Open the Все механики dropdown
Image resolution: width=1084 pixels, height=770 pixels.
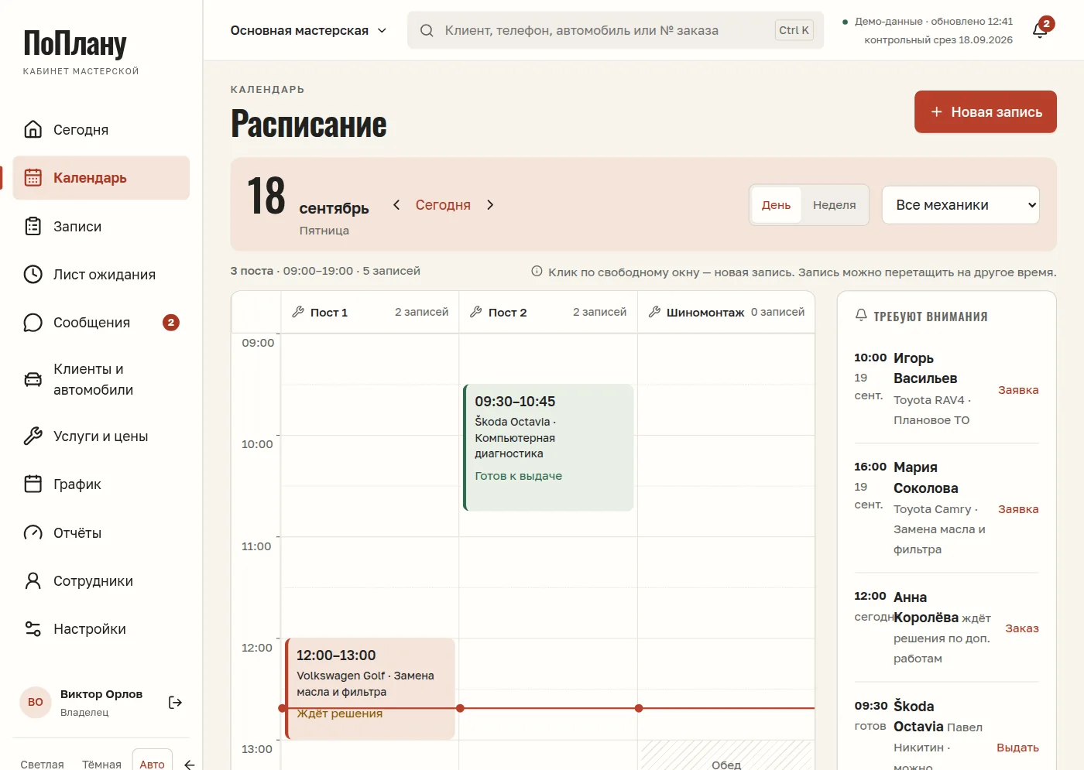pyautogui.click(x=960, y=205)
